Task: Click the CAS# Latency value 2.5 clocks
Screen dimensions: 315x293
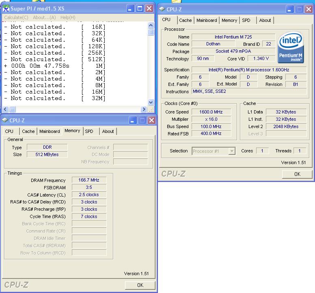Action: 89,195
